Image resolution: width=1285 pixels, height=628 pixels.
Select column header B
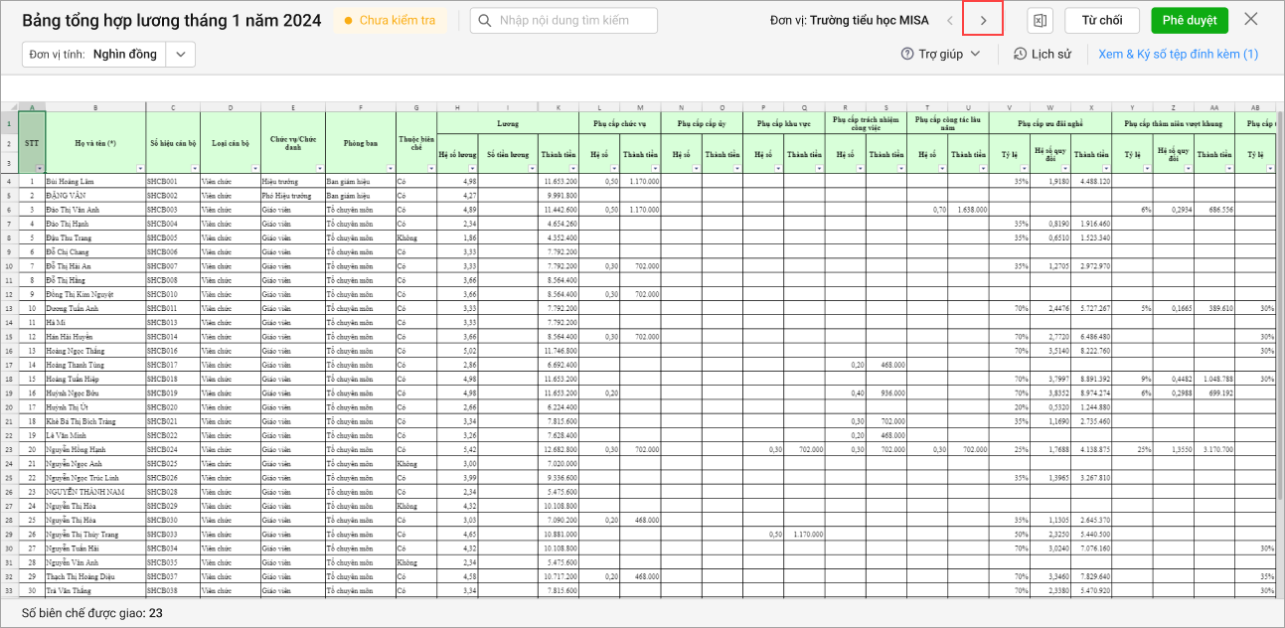tap(95, 107)
